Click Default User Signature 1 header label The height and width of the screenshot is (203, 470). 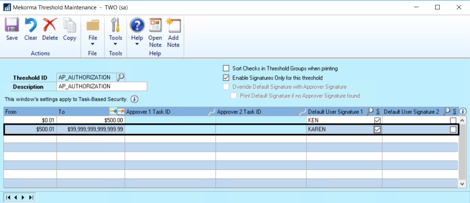(336, 112)
